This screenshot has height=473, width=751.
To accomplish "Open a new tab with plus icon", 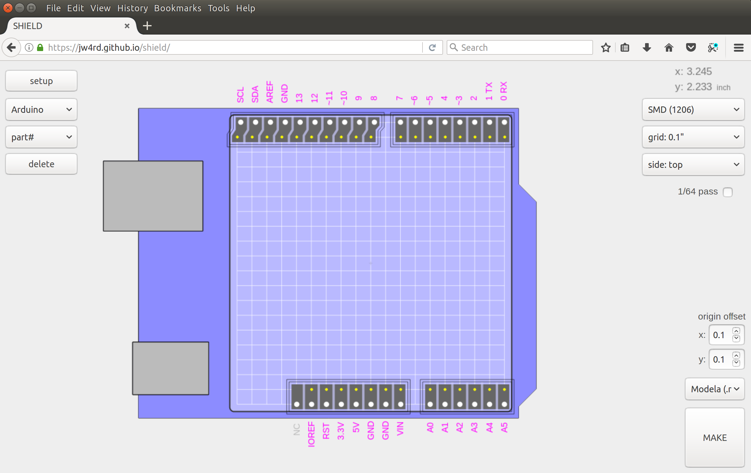I will point(147,26).
